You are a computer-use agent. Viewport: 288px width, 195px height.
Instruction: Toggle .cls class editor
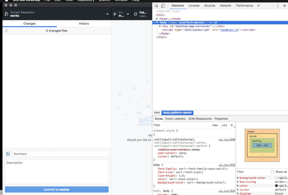[x=224, y=125]
